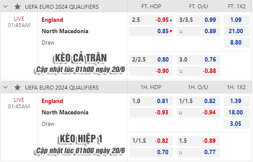Select England full-time handicap 2.5 odds -0.95
253x162 pixels.
151,20
